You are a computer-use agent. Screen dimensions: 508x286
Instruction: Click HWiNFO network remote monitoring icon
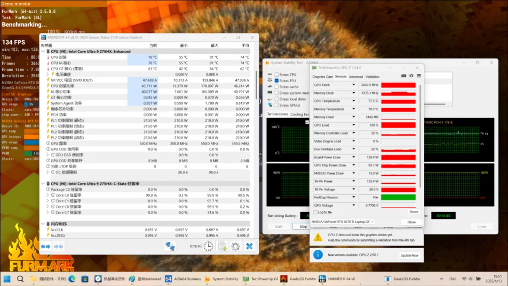click(x=170, y=246)
